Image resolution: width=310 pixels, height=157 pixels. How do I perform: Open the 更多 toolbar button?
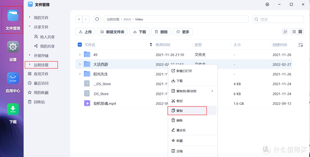pos(183,32)
